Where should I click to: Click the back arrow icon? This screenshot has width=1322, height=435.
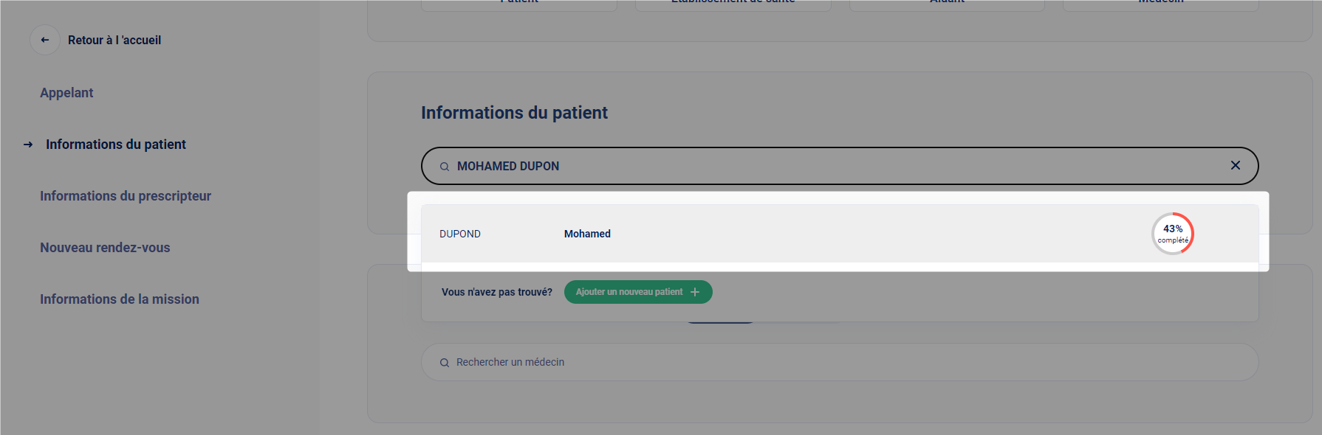pyautogui.click(x=45, y=40)
